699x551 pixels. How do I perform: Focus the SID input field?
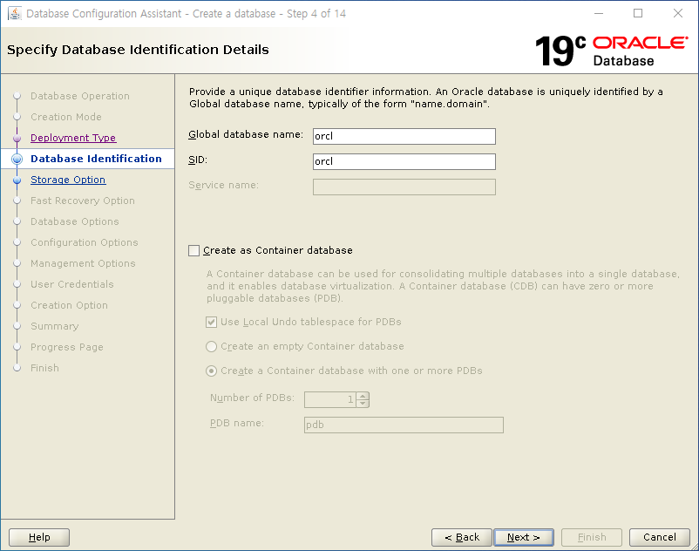point(404,162)
